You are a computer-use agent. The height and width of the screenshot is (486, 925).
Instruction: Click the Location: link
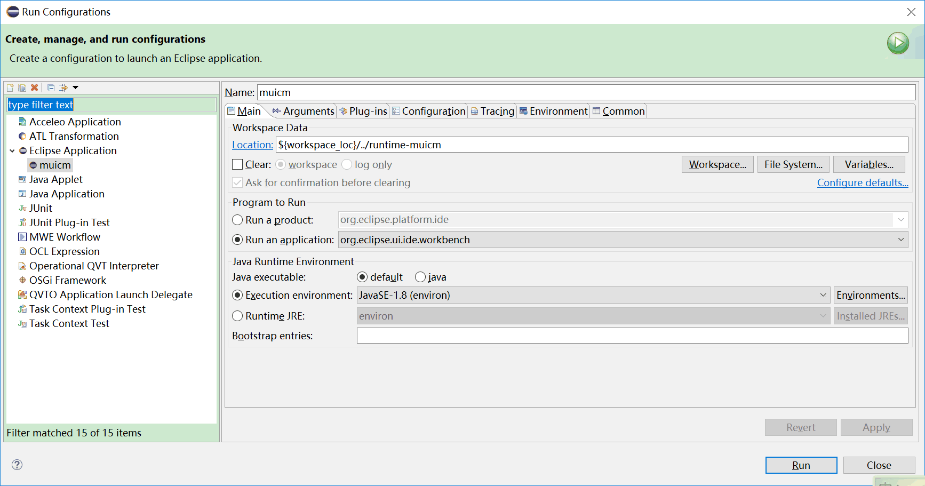[252, 145]
